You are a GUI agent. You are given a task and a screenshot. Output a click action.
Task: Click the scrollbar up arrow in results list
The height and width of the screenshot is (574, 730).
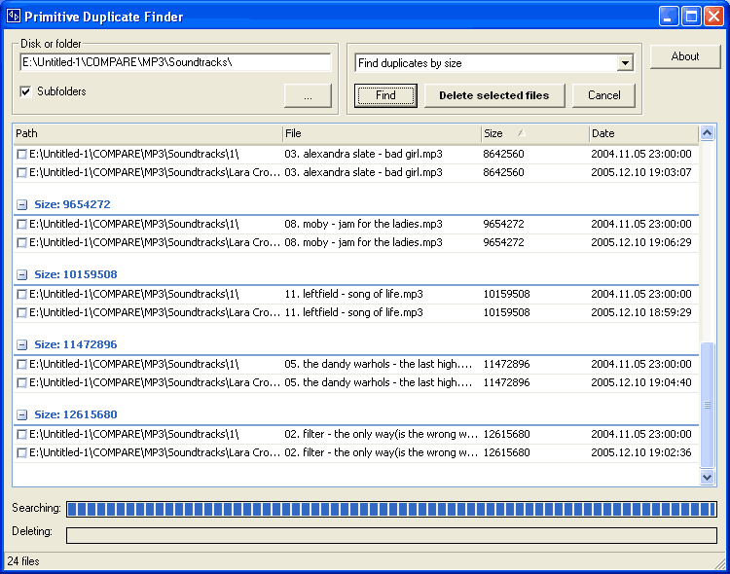point(708,133)
